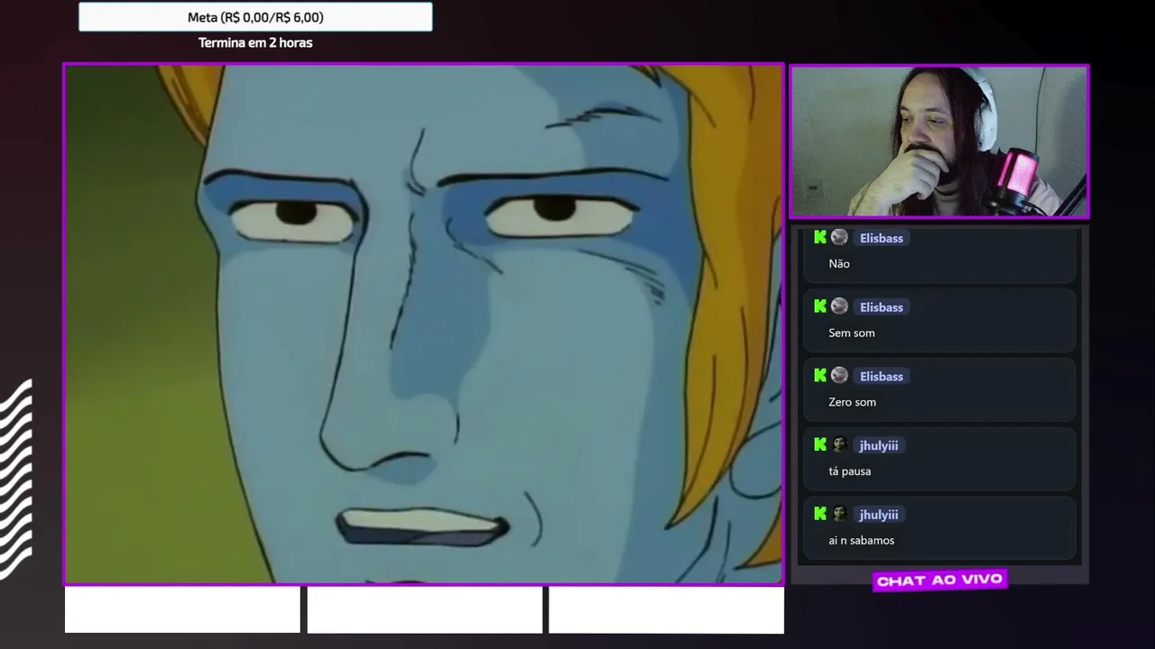The height and width of the screenshot is (649, 1155).
Task: Select username jhulyiii above "tá pausa"
Action: pos(879,445)
